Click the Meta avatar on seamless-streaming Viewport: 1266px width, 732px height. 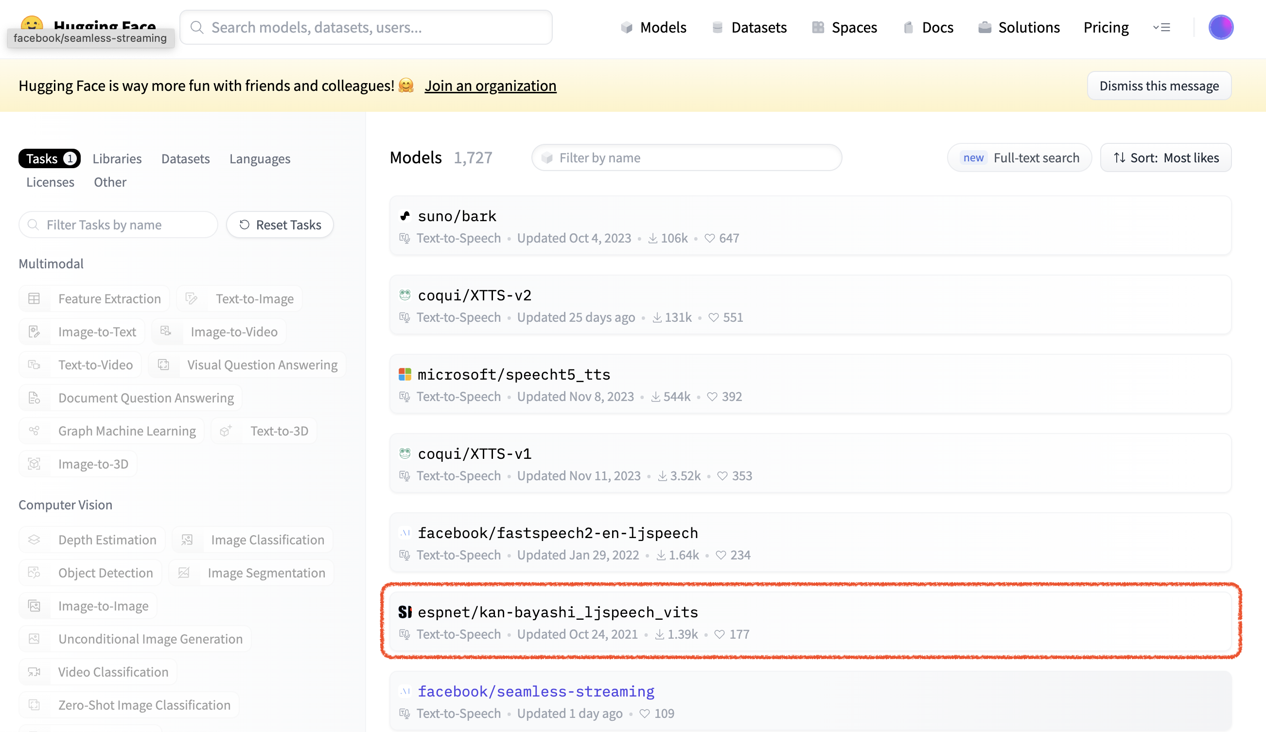coord(405,691)
